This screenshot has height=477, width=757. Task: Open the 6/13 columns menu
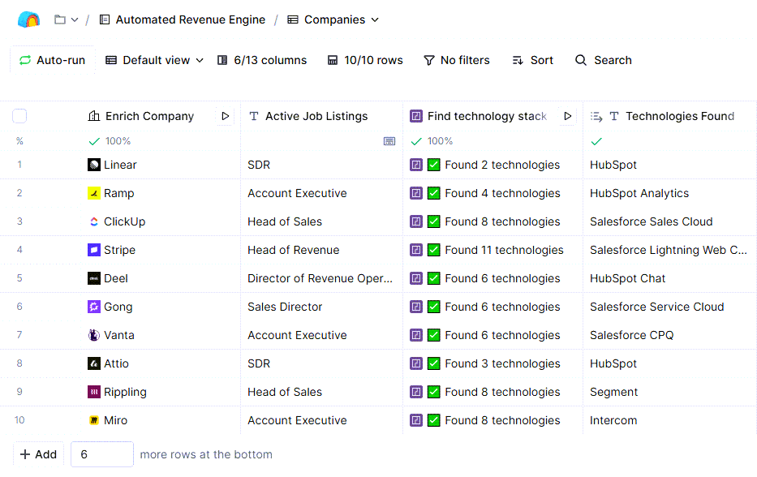point(262,60)
